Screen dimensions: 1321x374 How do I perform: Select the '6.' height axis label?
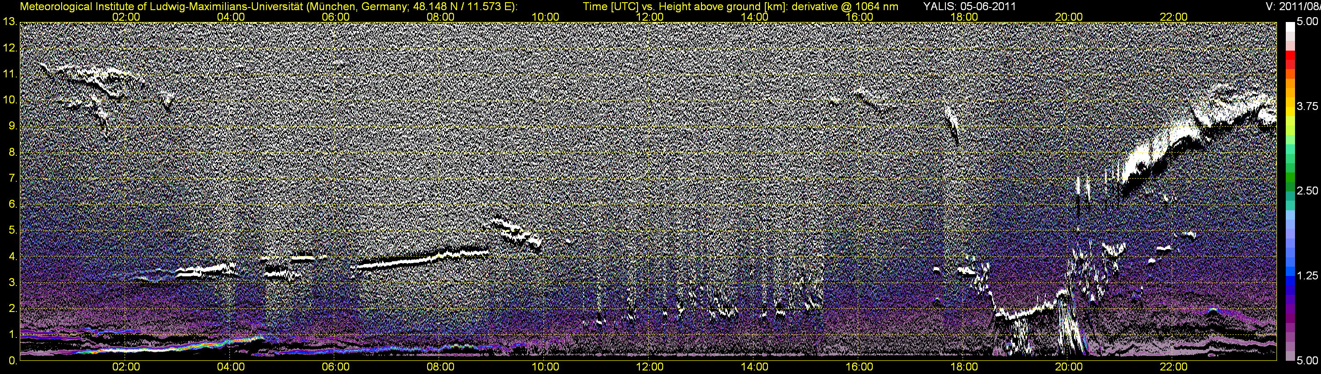(x=12, y=205)
